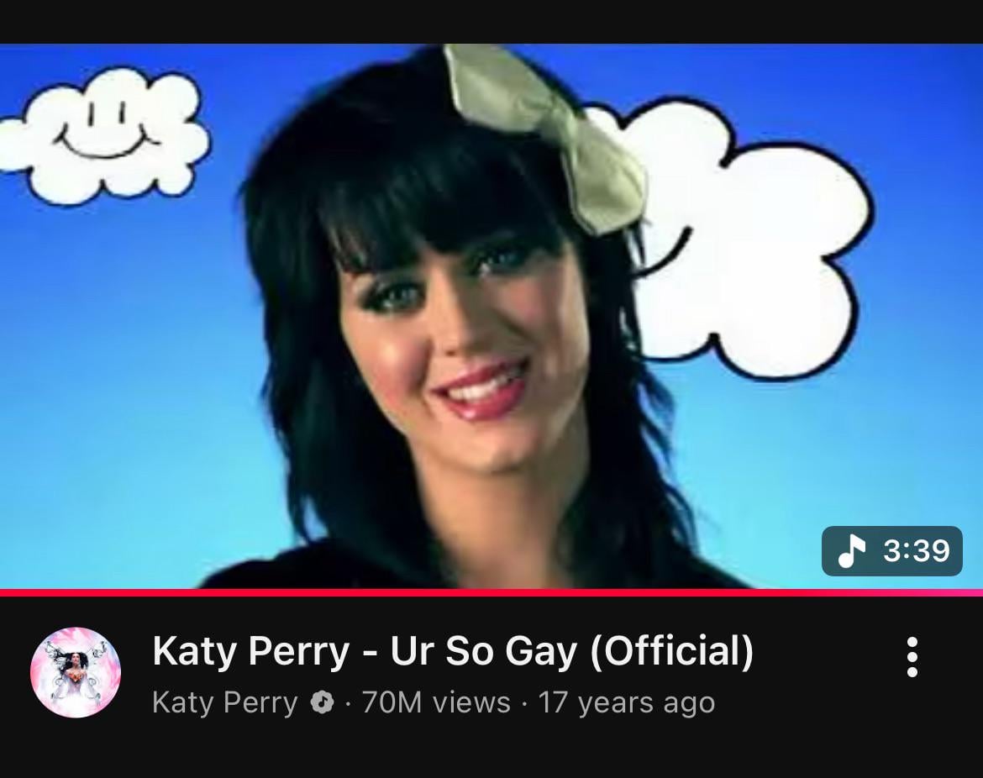This screenshot has height=778, width=983.
Task: Open the three-dot video options menu
Action: coord(912,657)
